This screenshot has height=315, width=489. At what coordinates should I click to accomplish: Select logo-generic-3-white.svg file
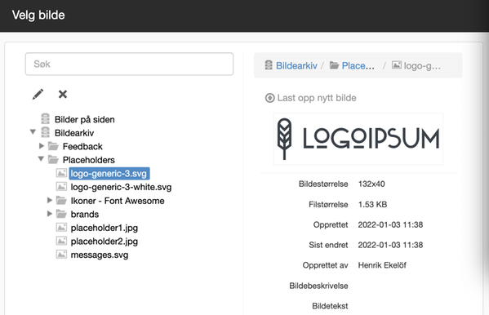click(121, 187)
